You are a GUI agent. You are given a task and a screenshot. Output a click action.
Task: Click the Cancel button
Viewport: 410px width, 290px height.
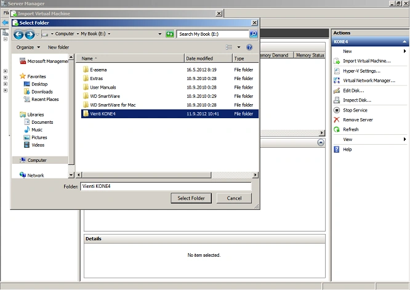(x=234, y=198)
